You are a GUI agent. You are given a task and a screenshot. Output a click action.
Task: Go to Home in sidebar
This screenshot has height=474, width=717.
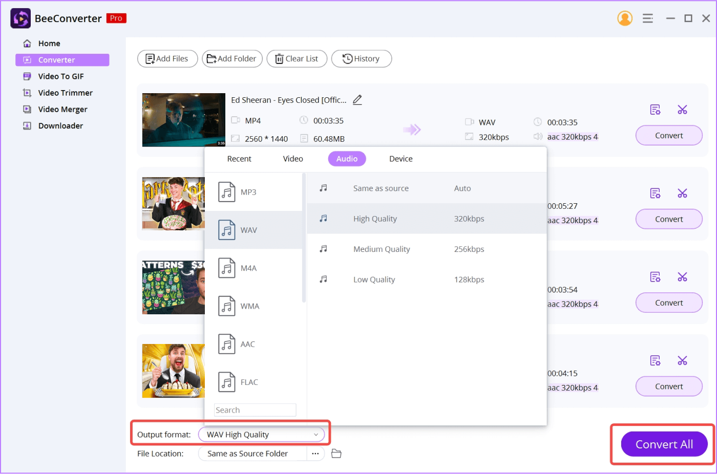[49, 44]
